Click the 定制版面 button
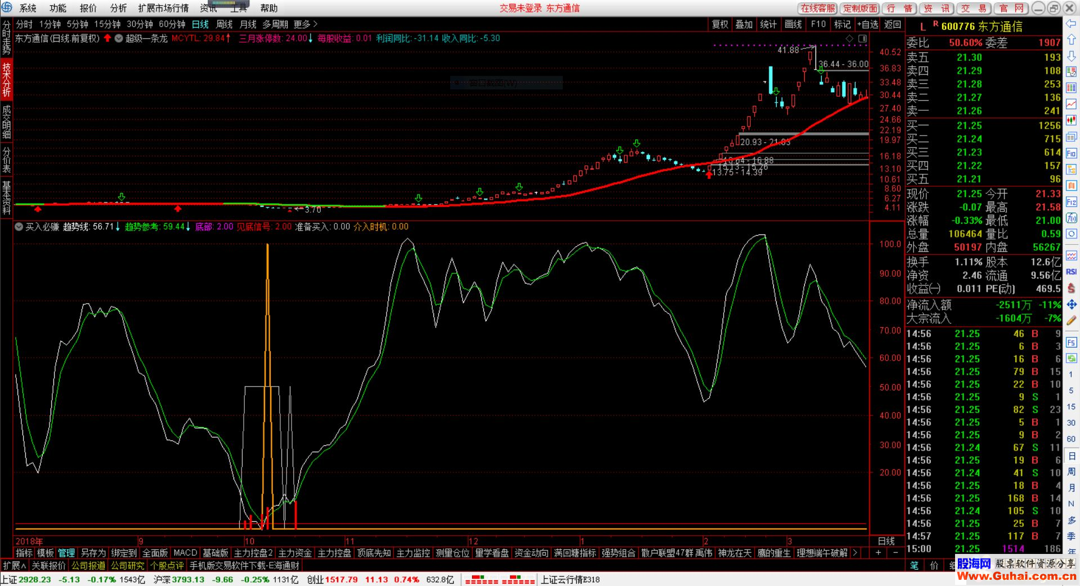Screen dimensions: 1080x586 point(860,8)
